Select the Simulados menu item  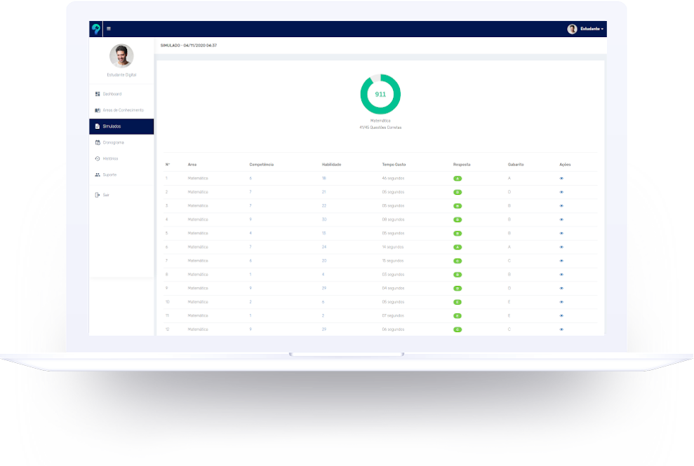pos(114,126)
